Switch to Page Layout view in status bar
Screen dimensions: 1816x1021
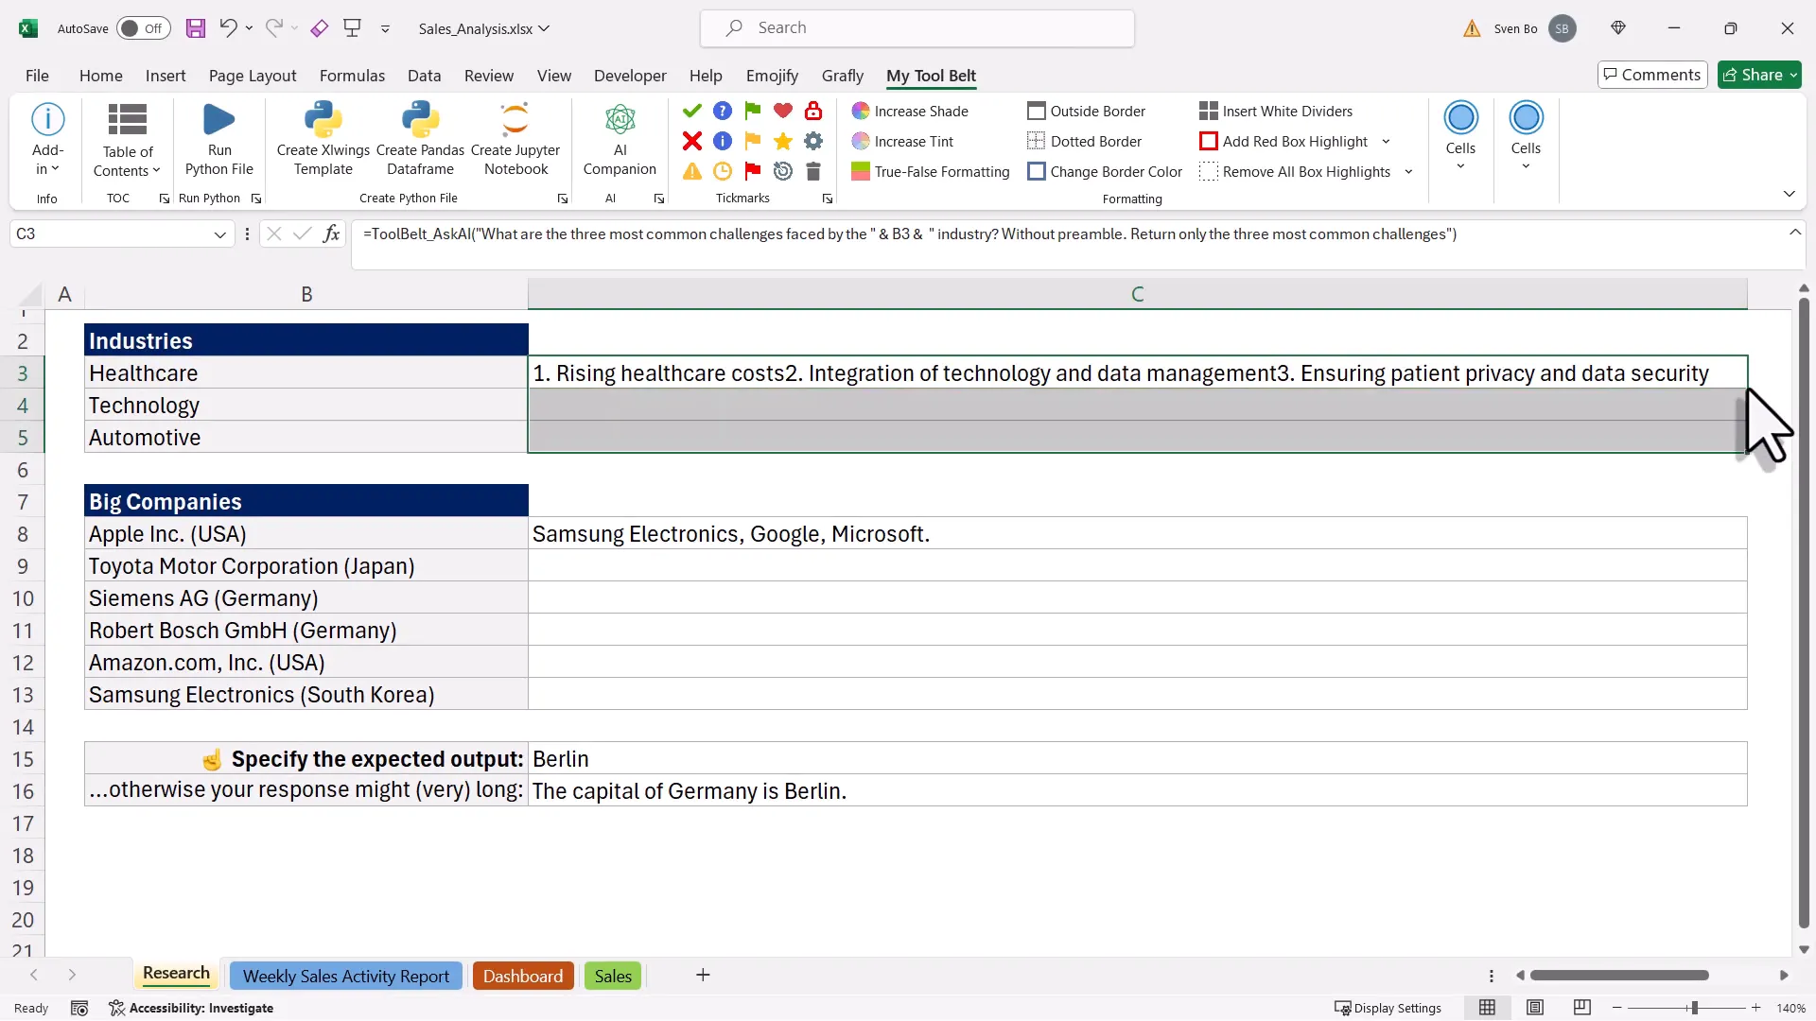pos(1535,1008)
